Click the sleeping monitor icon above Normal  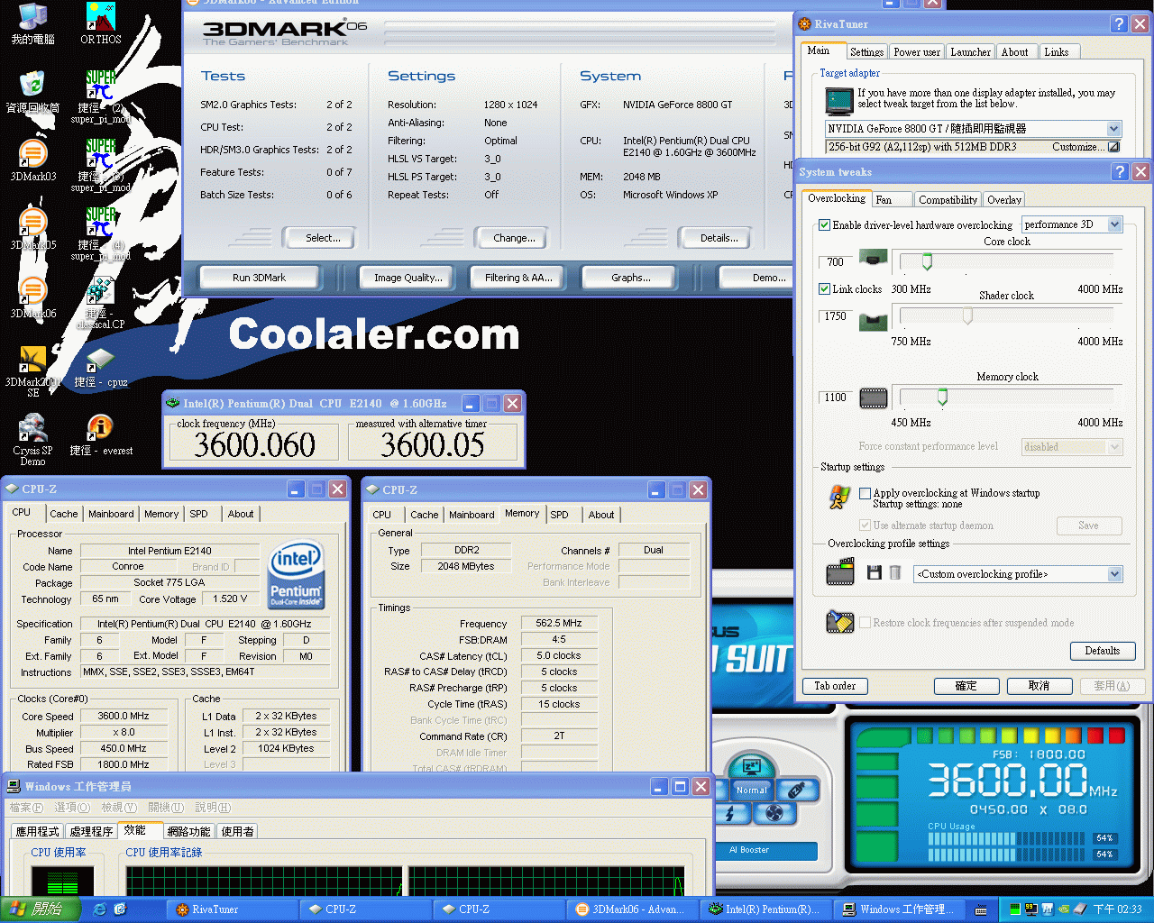coord(751,767)
